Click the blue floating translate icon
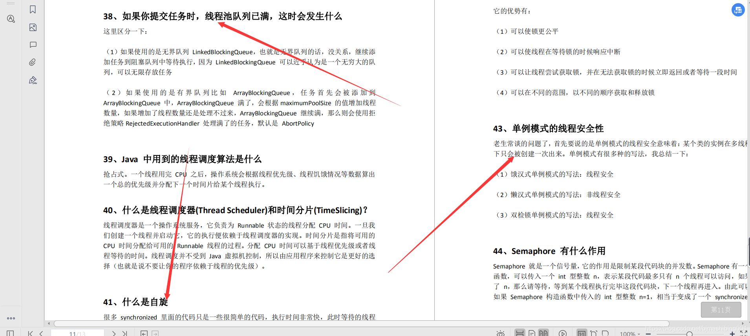Viewport: 750px width, 336px height. [738, 10]
